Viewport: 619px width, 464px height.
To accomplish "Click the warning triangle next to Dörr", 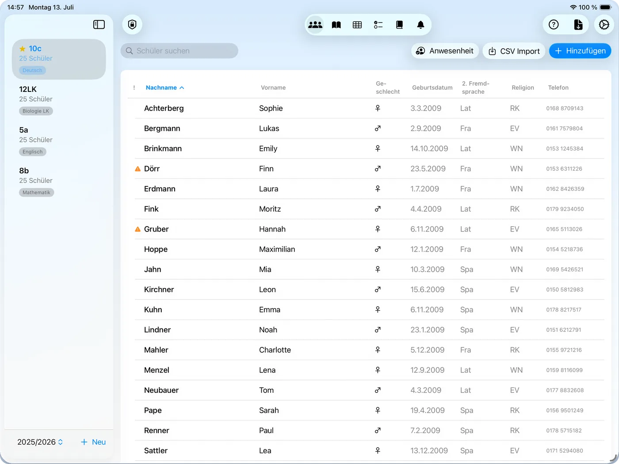I will pos(138,169).
